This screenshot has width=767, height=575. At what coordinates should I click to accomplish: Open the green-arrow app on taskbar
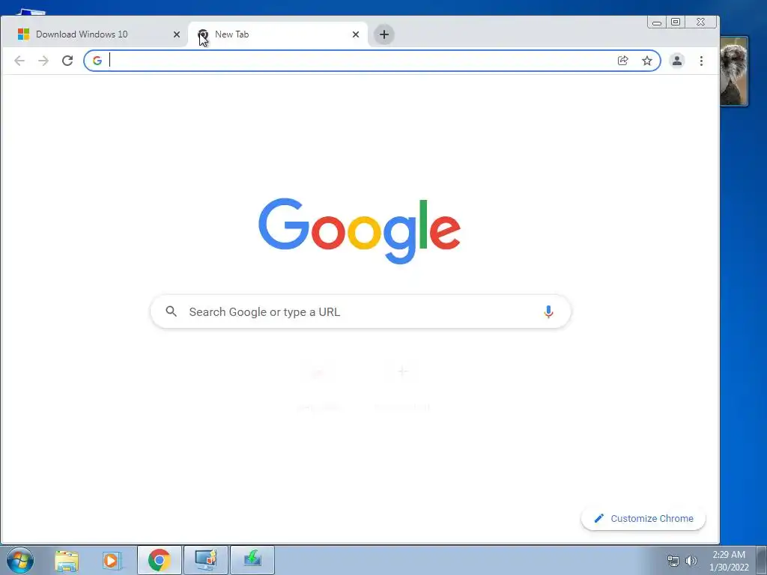(252, 560)
